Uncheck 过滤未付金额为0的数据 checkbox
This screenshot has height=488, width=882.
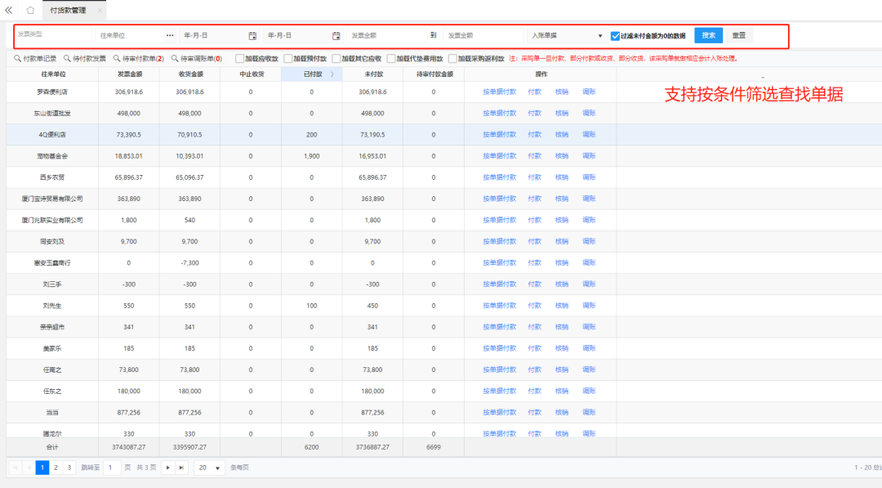tap(615, 36)
